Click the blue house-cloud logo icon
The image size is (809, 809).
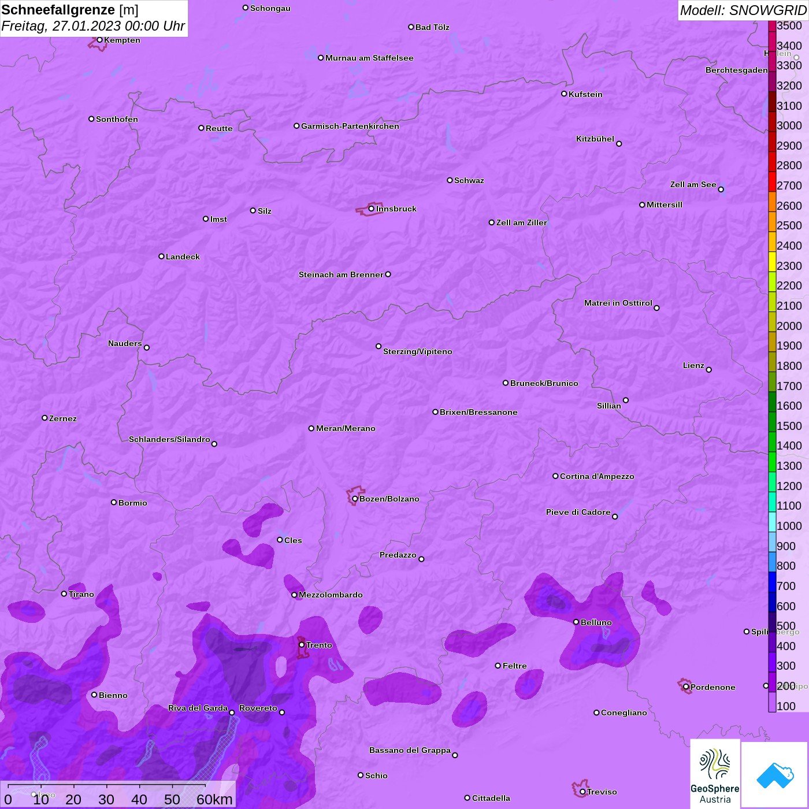coord(774,775)
